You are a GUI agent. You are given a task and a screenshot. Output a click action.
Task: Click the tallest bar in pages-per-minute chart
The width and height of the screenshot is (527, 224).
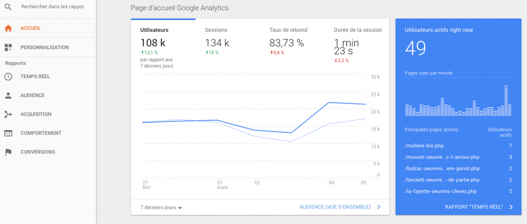(506, 101)
